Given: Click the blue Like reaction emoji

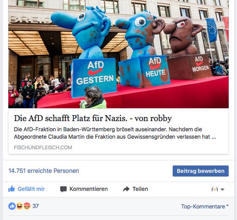Looking at the screenshot, I should coord(12,206).
